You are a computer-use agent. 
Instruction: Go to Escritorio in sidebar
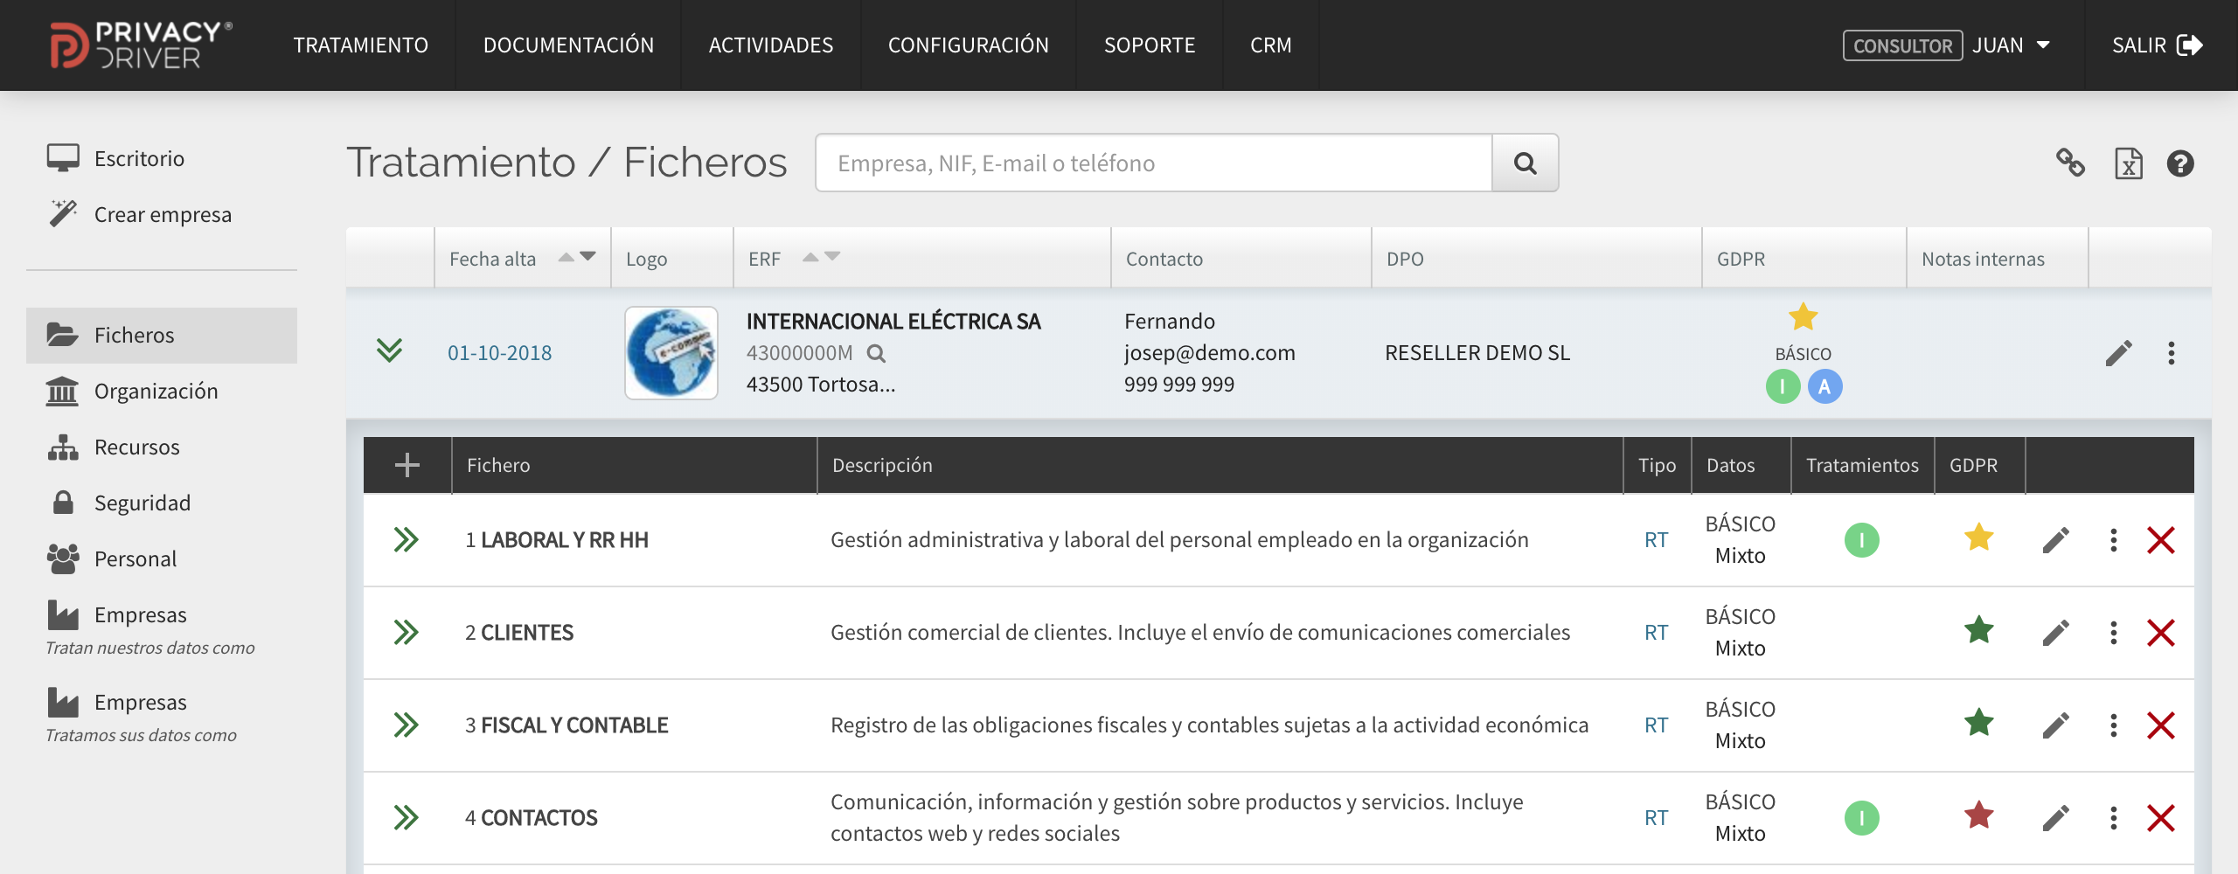point(162,158)
